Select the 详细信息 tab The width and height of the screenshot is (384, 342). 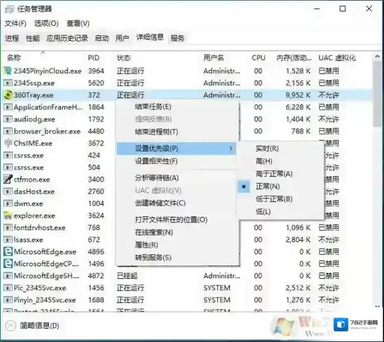[150, 37]
